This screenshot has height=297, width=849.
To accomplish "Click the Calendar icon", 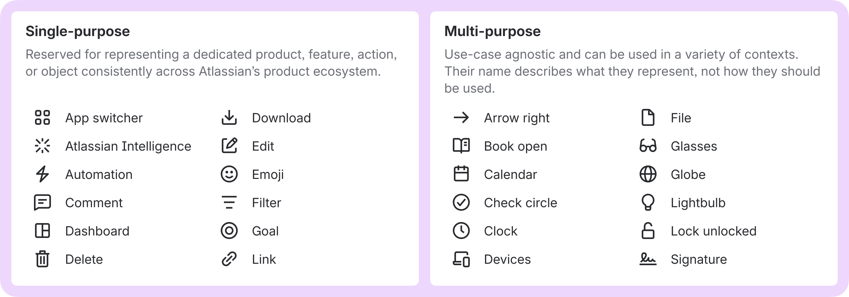I will (x=461, y=174).
